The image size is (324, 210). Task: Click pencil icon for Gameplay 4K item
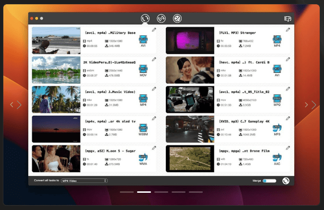[x=288, y=119]
